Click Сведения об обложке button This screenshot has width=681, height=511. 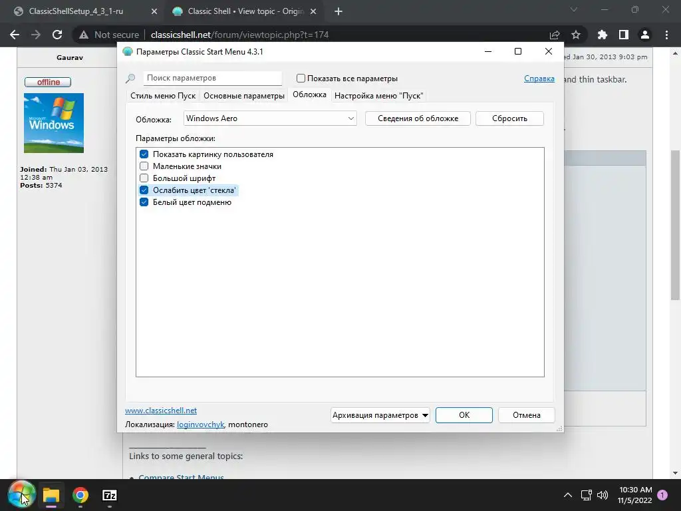pyautogui.click(x=418, y=118)
